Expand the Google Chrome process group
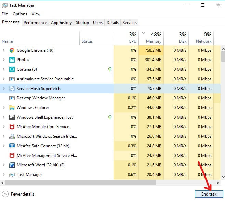225x201 pixels. click(4, 50)
